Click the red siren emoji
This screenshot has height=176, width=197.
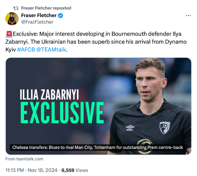point(9,34)
